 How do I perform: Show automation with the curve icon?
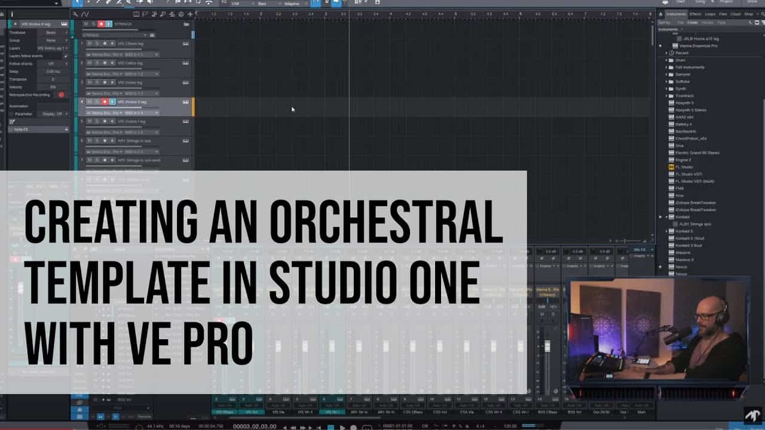pyautogui.click(x=85, y=14)
